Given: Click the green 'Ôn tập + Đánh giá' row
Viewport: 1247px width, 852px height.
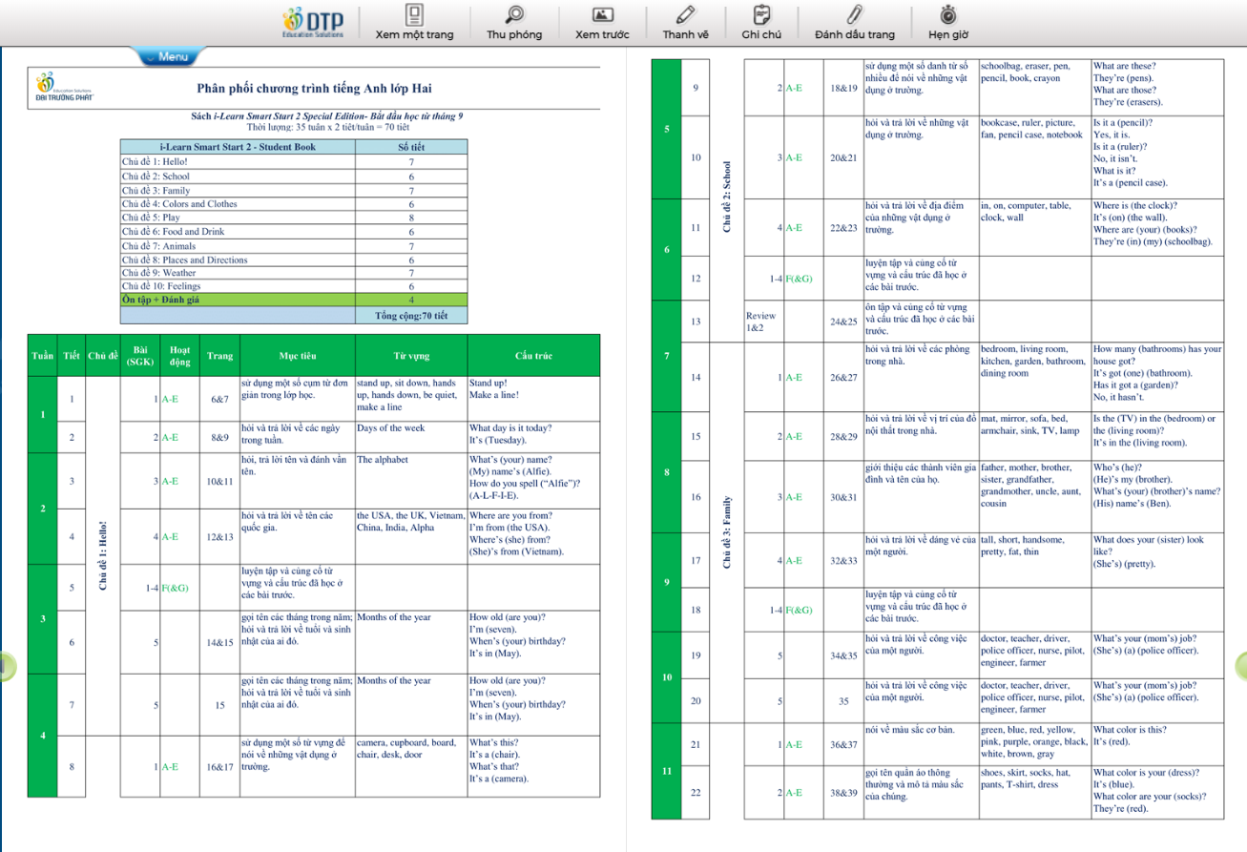Looking at the screenshot, I should coord(294,300).
